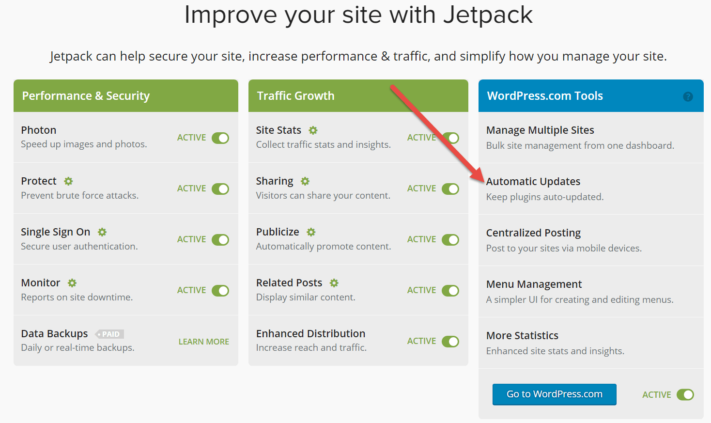The image size is (711, 423).
Task: Toggle Site Stats switch
Action: [450, 138]
